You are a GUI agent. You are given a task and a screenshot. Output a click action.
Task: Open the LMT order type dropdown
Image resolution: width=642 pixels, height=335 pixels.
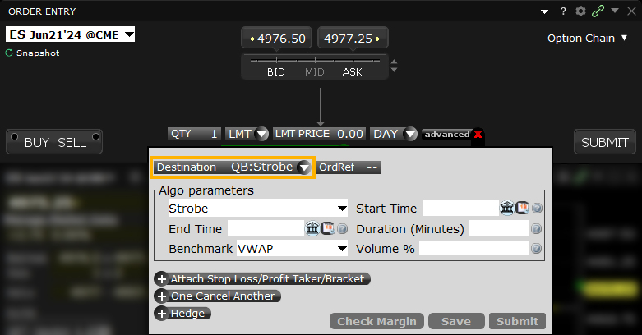(261, 134)
